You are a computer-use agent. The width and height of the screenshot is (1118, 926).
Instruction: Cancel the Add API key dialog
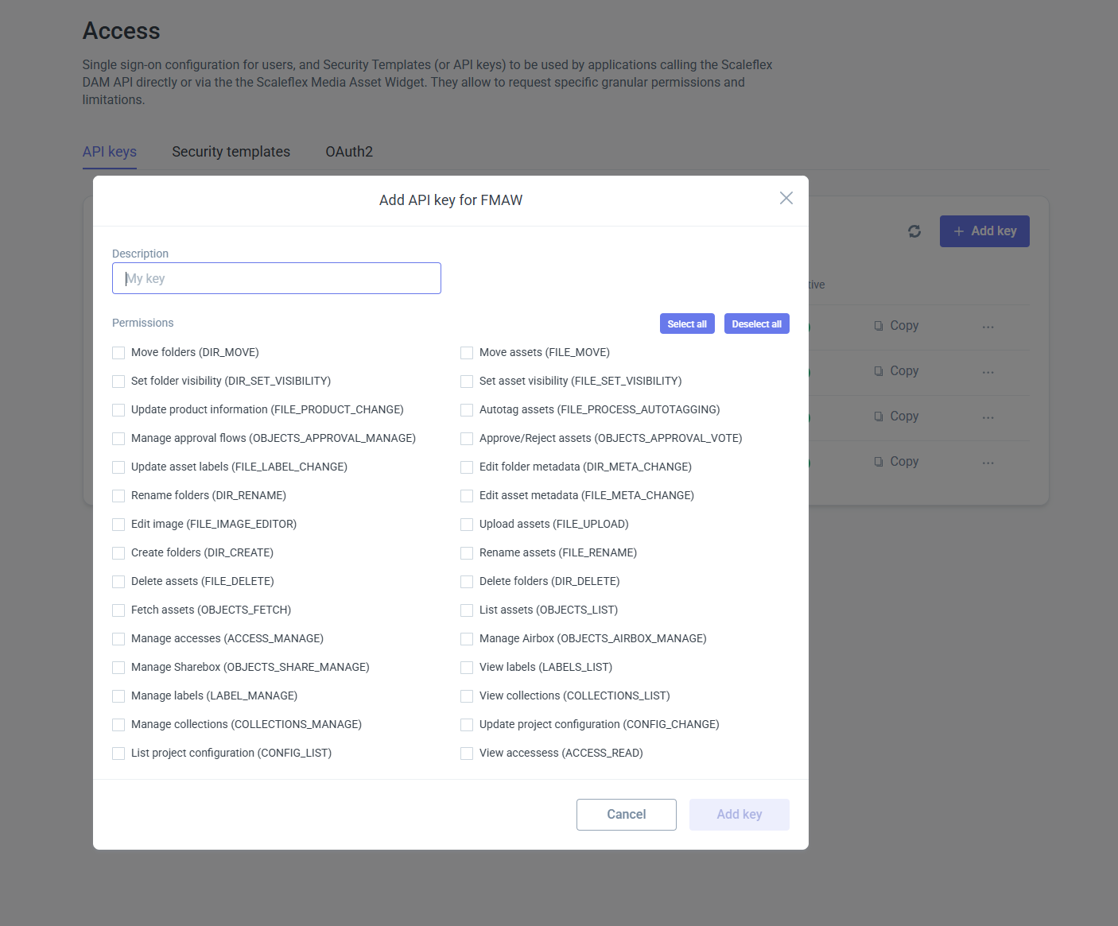tap(626, 815)
